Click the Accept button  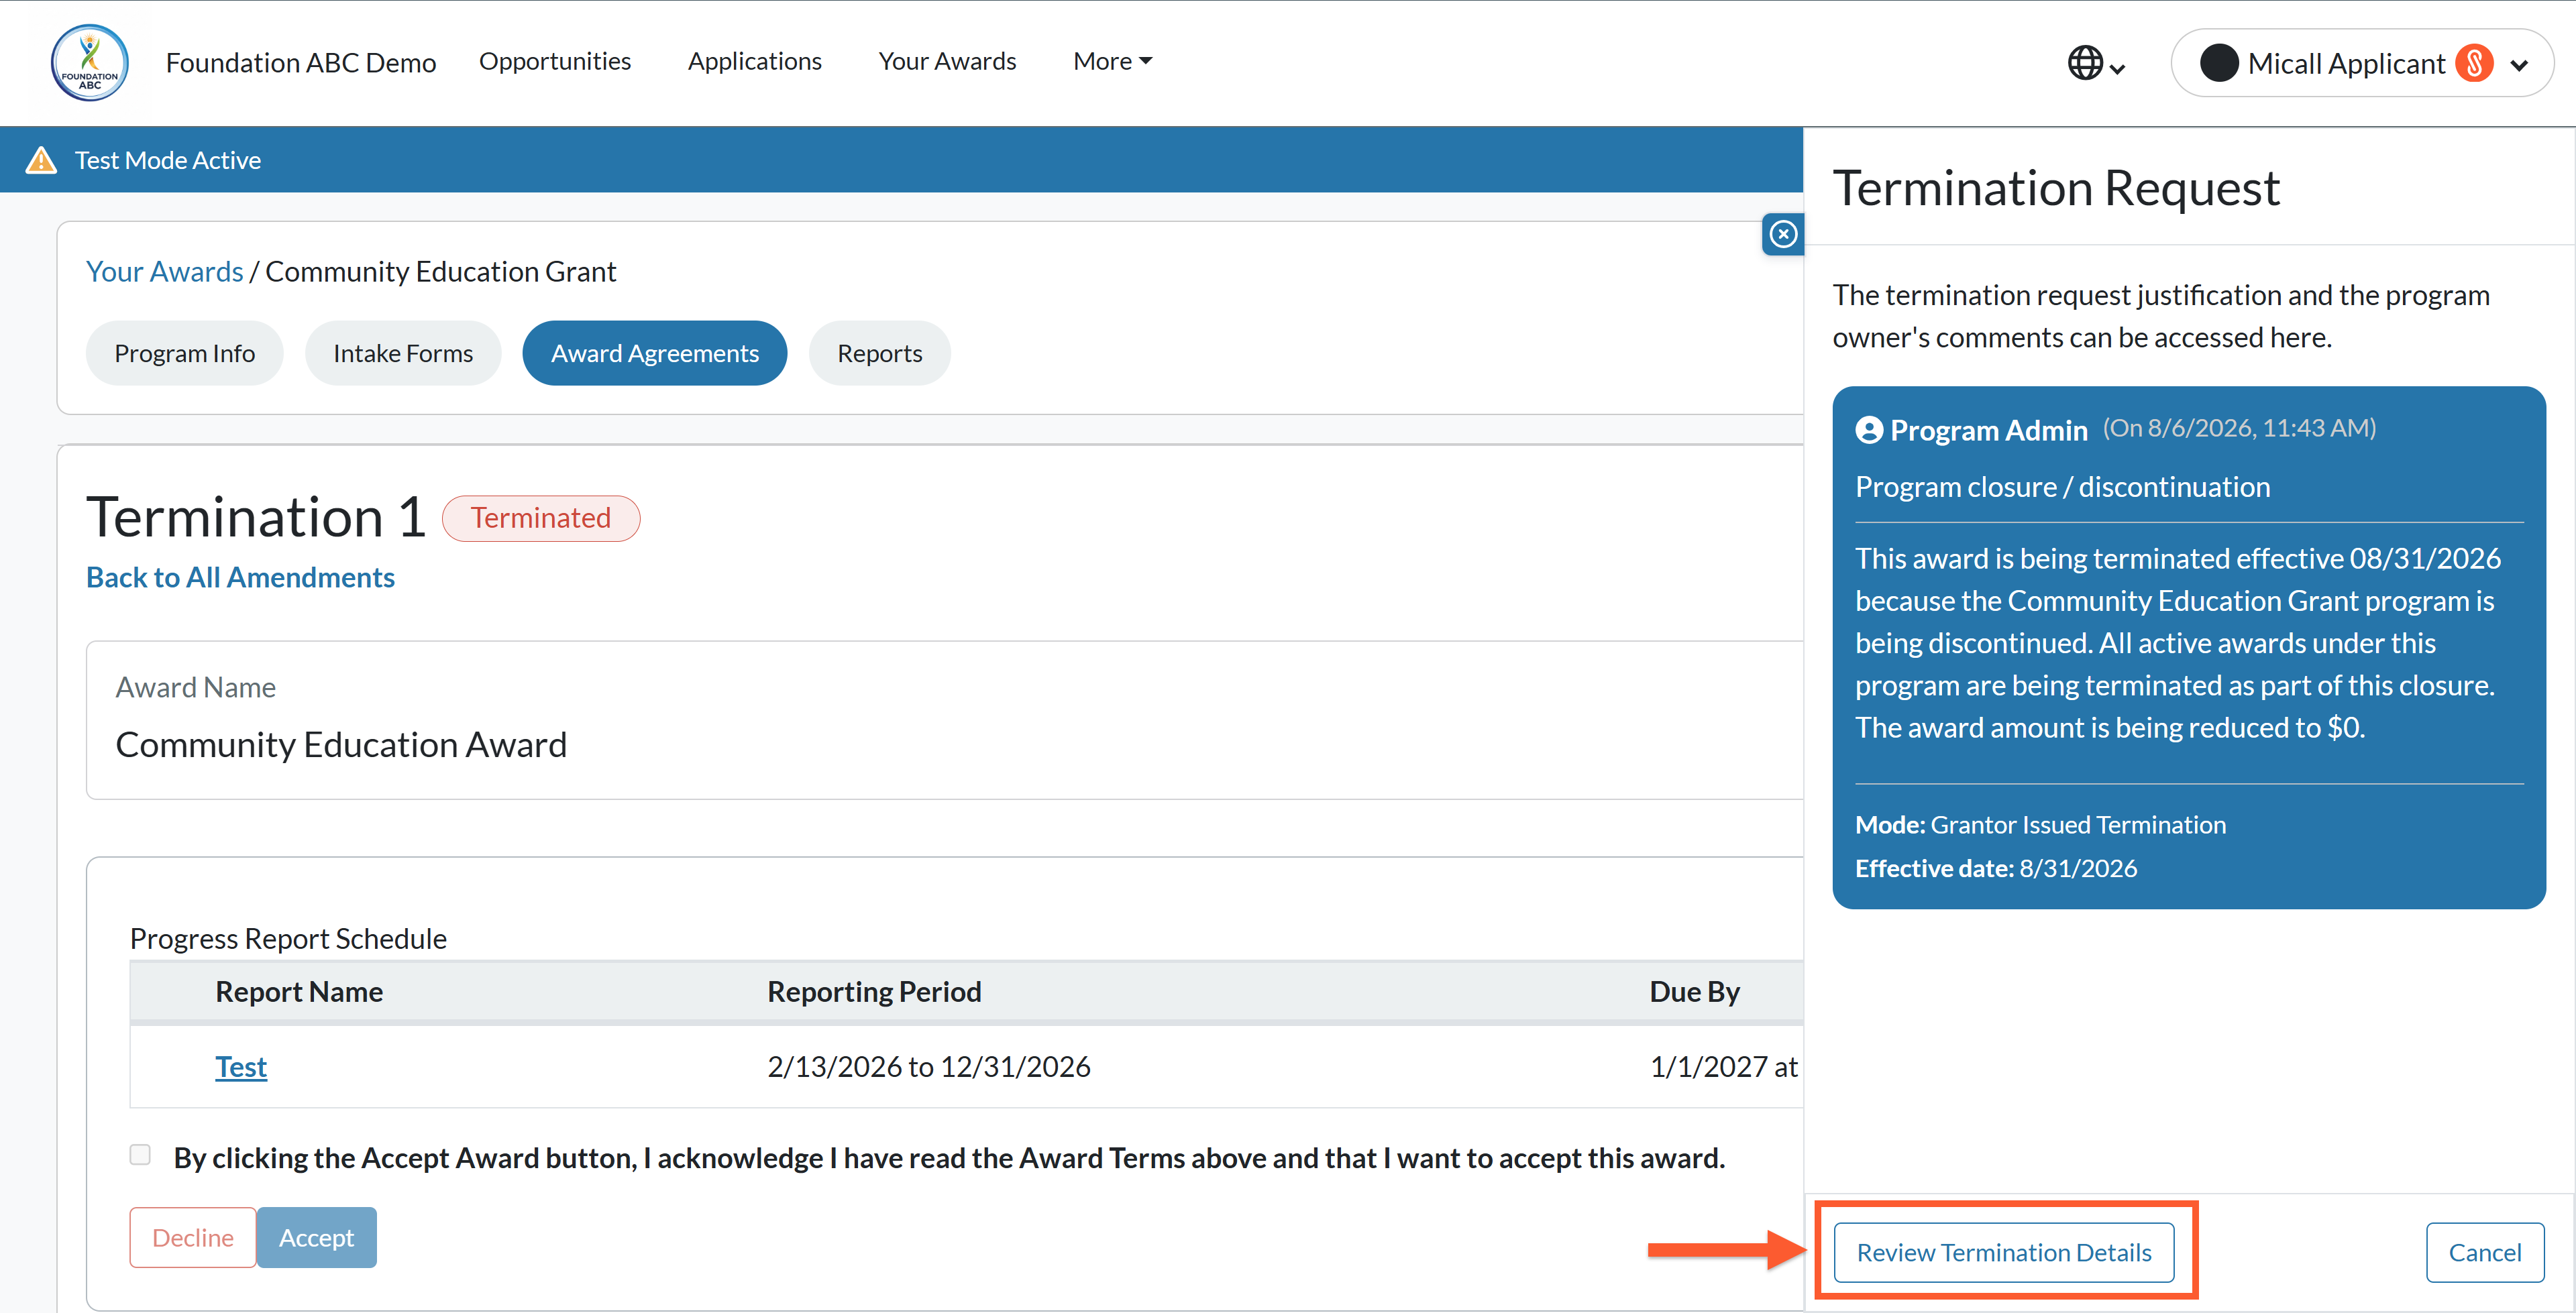[317, 1238]
